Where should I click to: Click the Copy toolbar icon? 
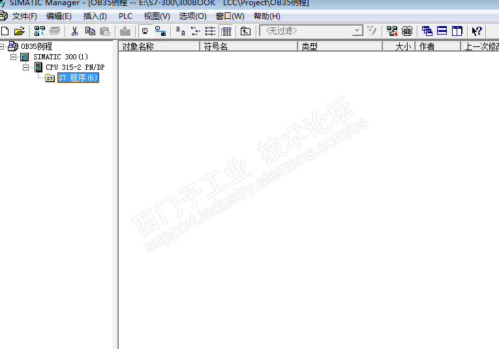click(91, 31)
